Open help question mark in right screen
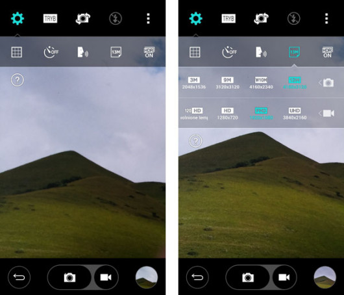The height and width of the screenshot is (295, 344). [x=195, y=141]
